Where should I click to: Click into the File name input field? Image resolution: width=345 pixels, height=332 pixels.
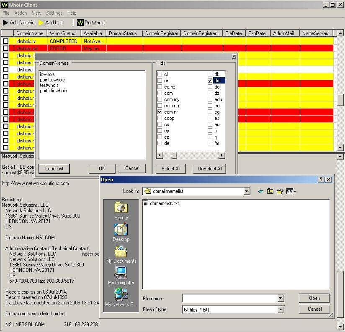230,298
